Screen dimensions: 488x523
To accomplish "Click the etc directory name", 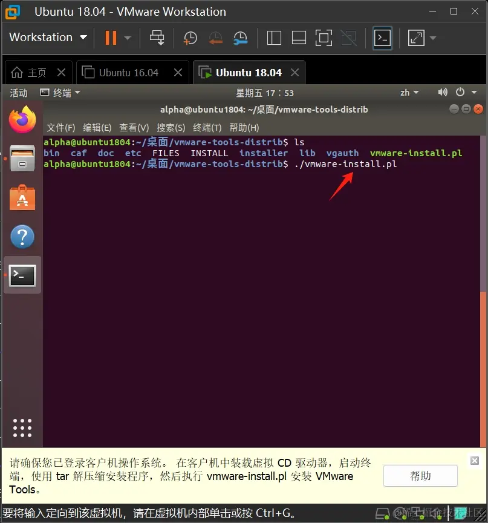I will point(133,153).
